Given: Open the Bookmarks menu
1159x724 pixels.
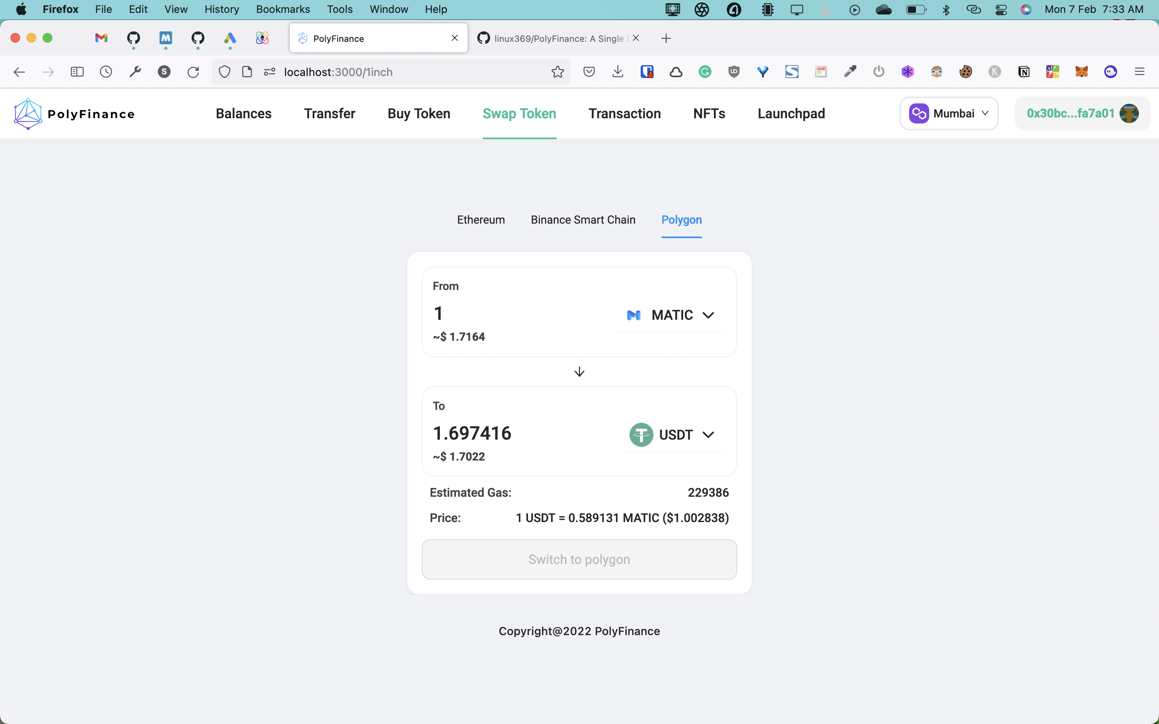Looking at the screenshot, I should pyautogui.click(x=283, y=9).
